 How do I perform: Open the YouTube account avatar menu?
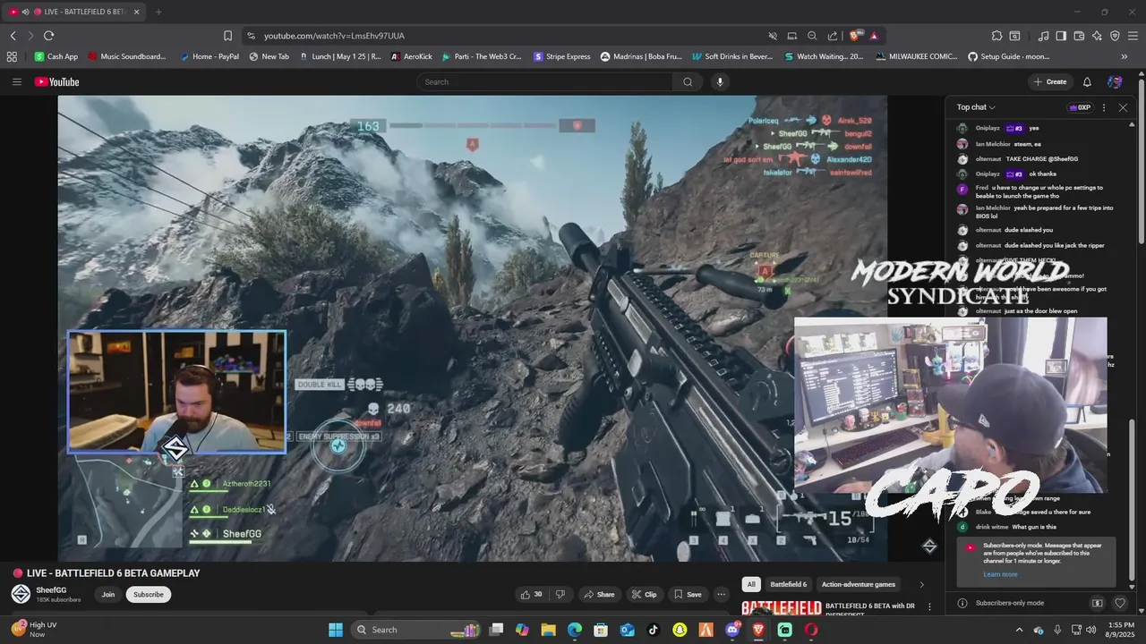click(1115, 81)
